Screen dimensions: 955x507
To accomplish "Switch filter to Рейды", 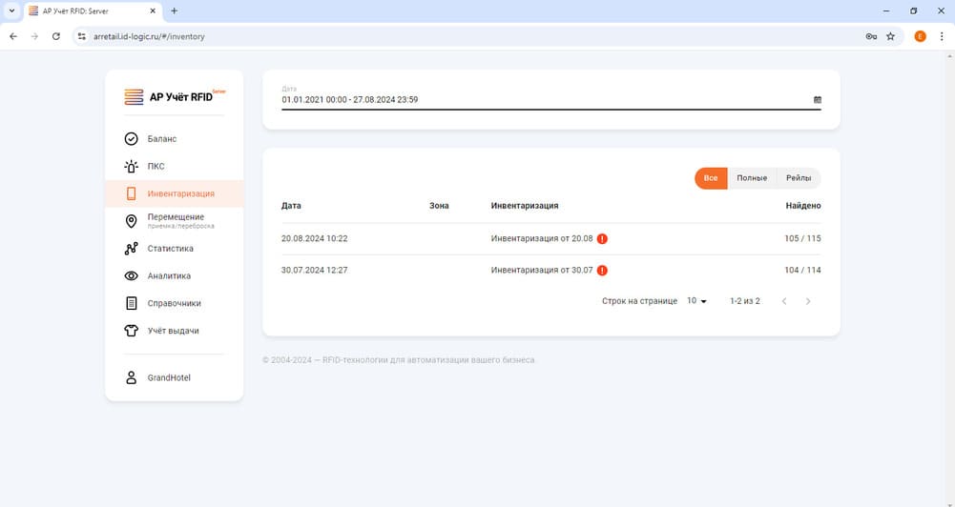I will pyautogui.click(x=799, y=178).
